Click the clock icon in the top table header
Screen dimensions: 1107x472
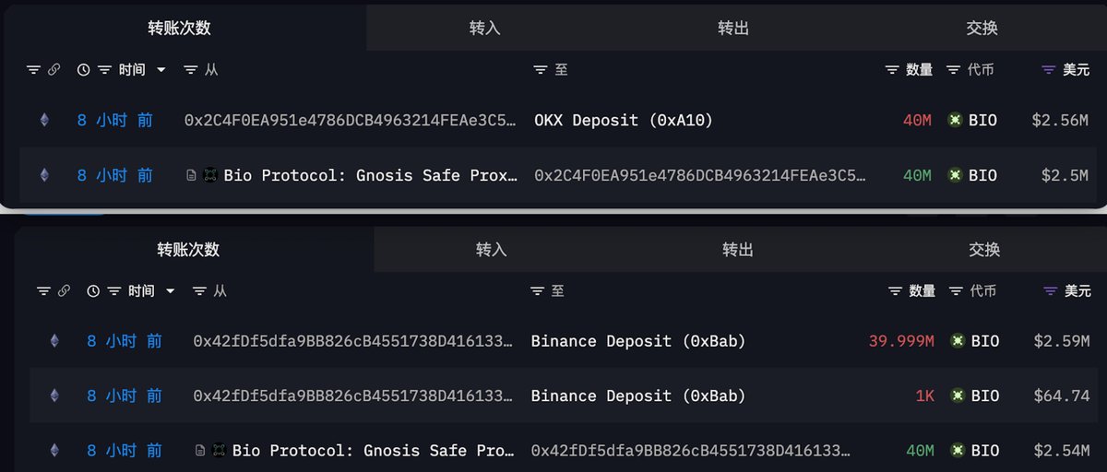[84, 70]
